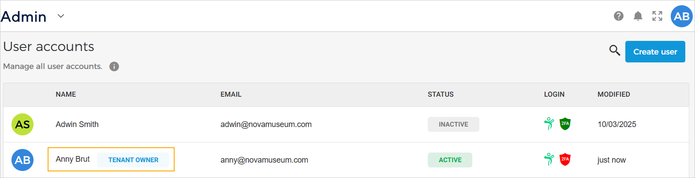The height and width of the screenshot is (178, 695).
Task: Toggle full screen mode icon
Action: click(x=657, y=16)
